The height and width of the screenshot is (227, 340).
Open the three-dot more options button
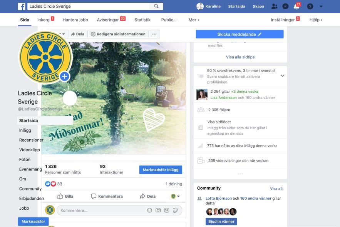154,34
